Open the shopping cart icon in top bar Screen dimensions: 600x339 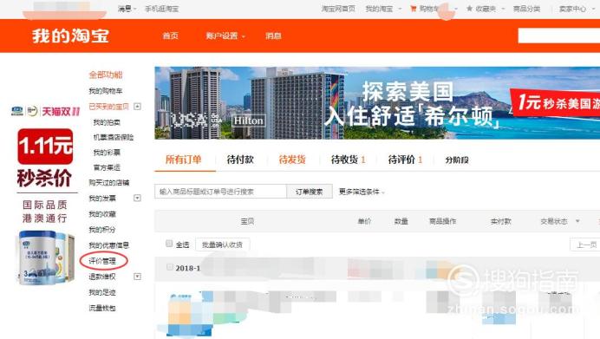point(413,9)
